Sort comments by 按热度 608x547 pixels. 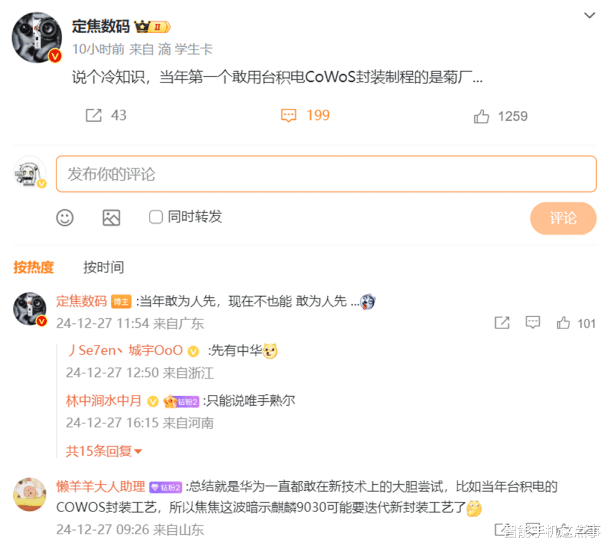(34, 267)
